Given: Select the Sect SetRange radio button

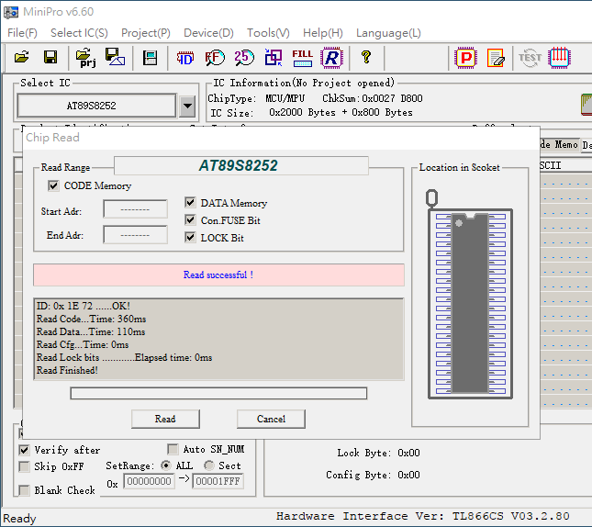Looking at the screenshot, I should pos(209,465).
